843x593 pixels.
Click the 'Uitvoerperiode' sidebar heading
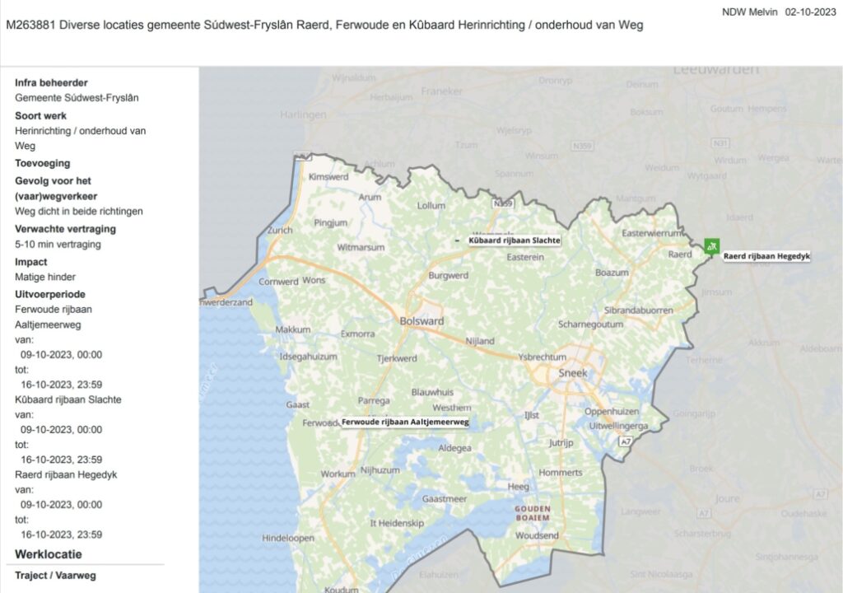(50, 294)
